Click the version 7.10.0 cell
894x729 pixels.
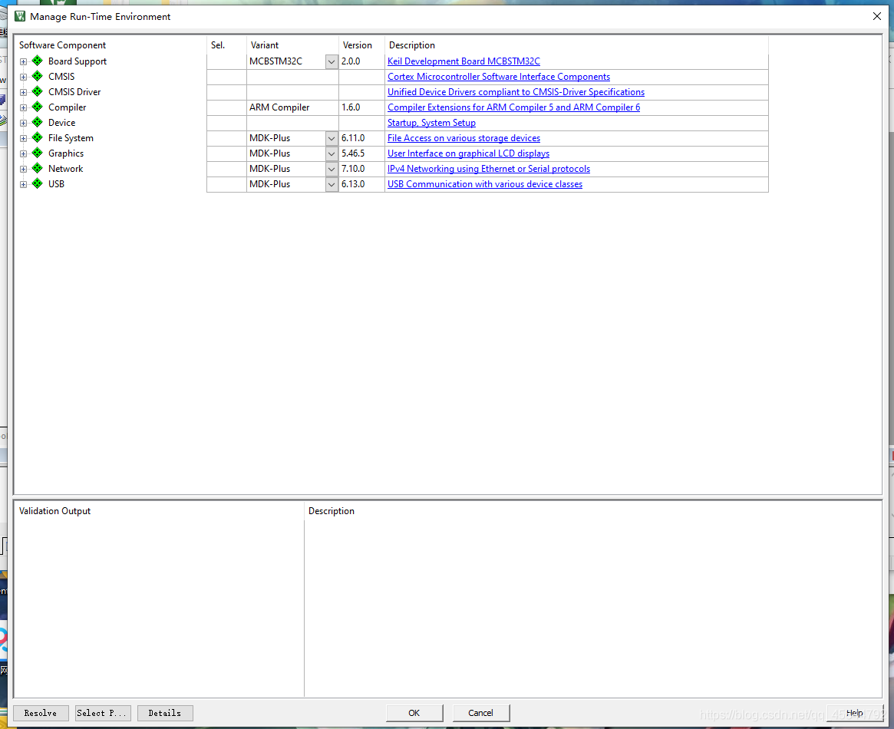[x=361, y=169]
